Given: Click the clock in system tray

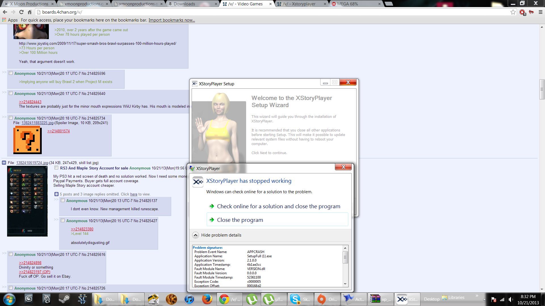Looking at the screenshot, I should coord(528,299).
